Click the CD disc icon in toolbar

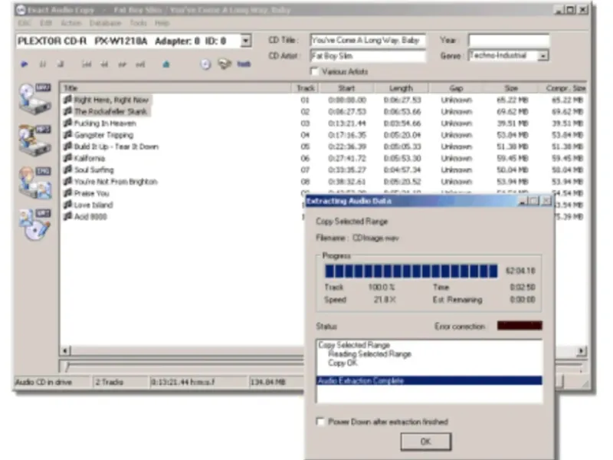[x=205, y=64]
